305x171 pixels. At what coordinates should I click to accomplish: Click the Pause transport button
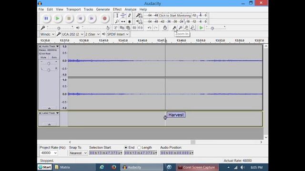pos(46,19)
